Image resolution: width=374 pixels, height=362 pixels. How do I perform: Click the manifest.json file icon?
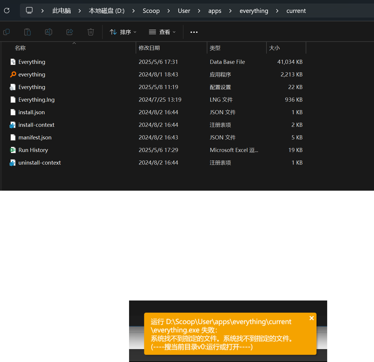pyautogui.click(x=13, y=137)
